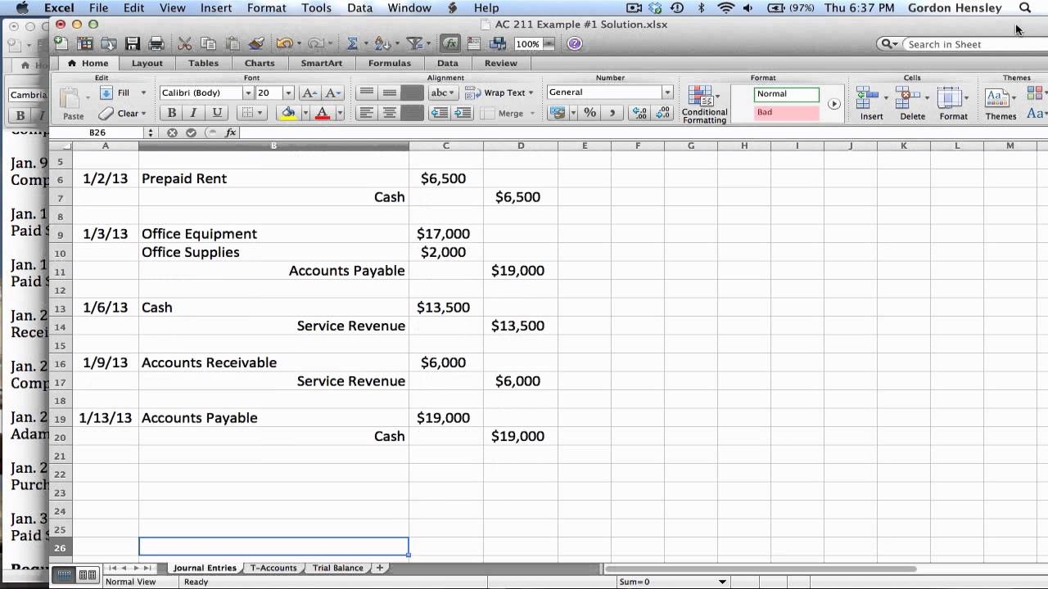Open the zoom 100% dropdown
This screenshot has height=589, width=1048.
(549, 43)
